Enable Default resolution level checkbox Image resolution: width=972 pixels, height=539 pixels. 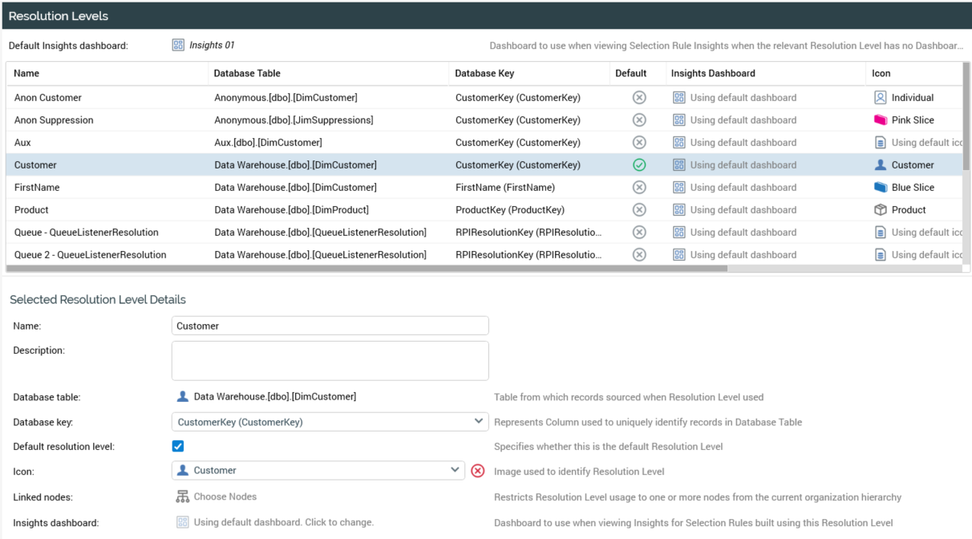(177, 446)
